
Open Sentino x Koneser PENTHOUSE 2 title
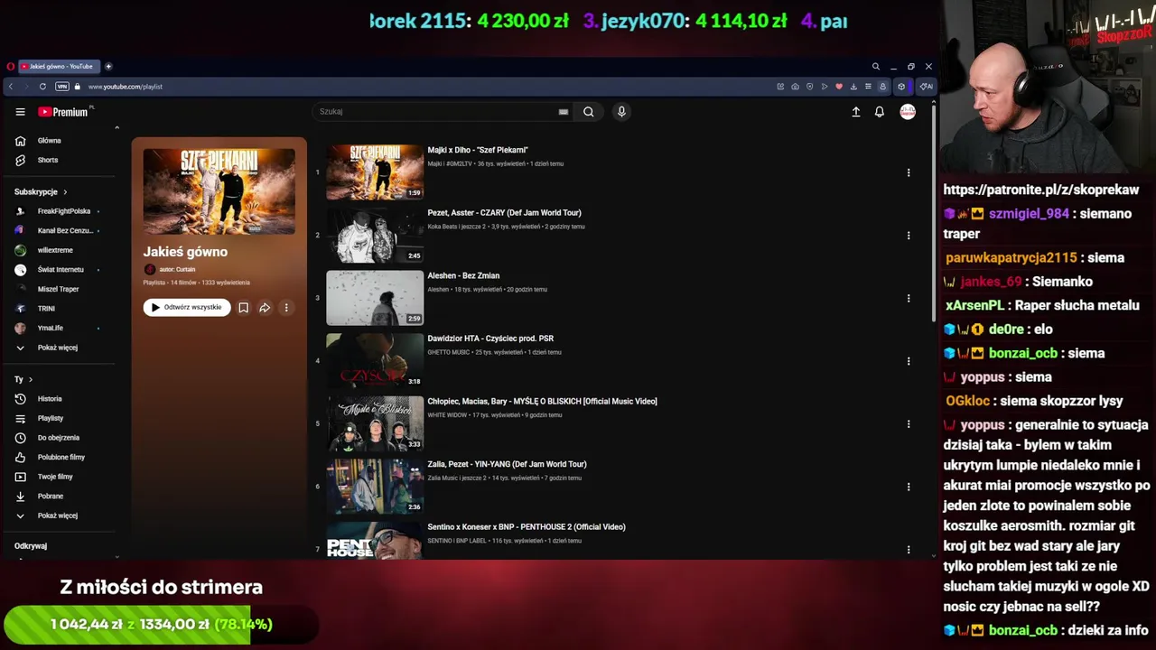[527, 527]
